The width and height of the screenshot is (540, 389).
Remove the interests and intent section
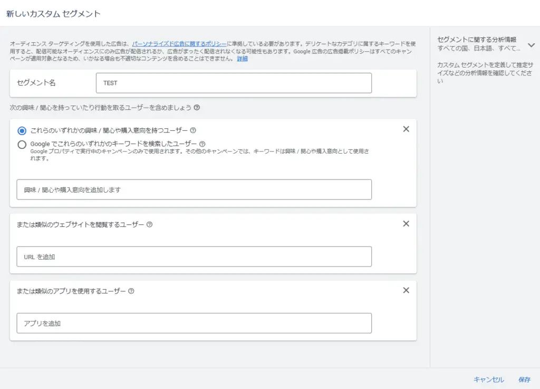tap(406, 129)
